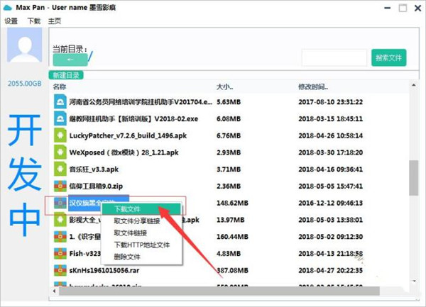Viewport: 426px width, 307px height.
Task: Click archive icon of selected 汉仪旗黑 file
Action: 60,203
